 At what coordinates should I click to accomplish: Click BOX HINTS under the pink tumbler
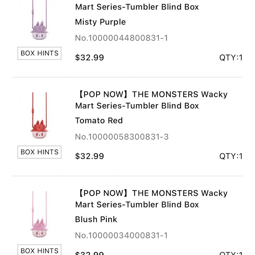point(39,250)
